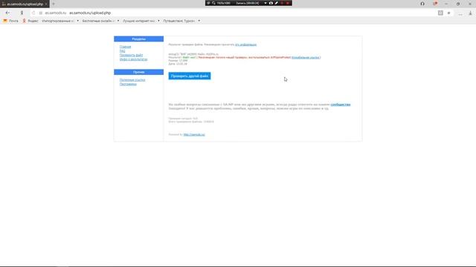Bookmark this page with the star icon

click(x=448, y=13)
